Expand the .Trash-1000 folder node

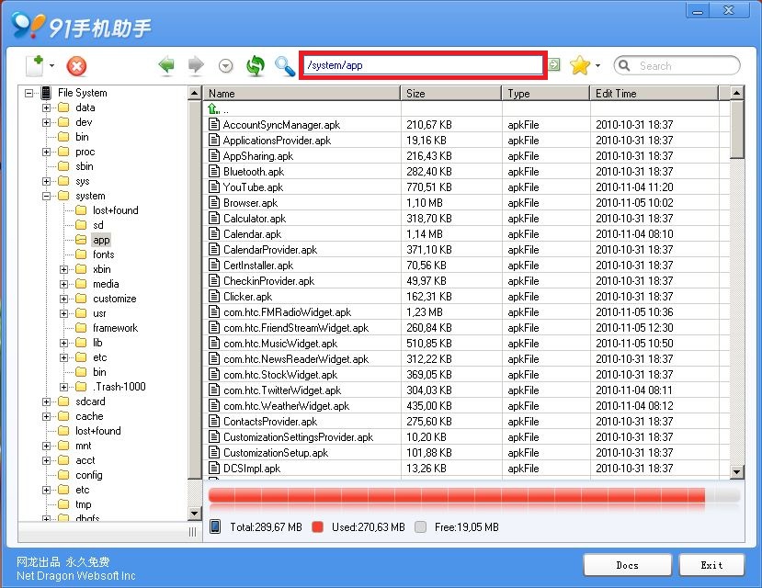point(64,387)
